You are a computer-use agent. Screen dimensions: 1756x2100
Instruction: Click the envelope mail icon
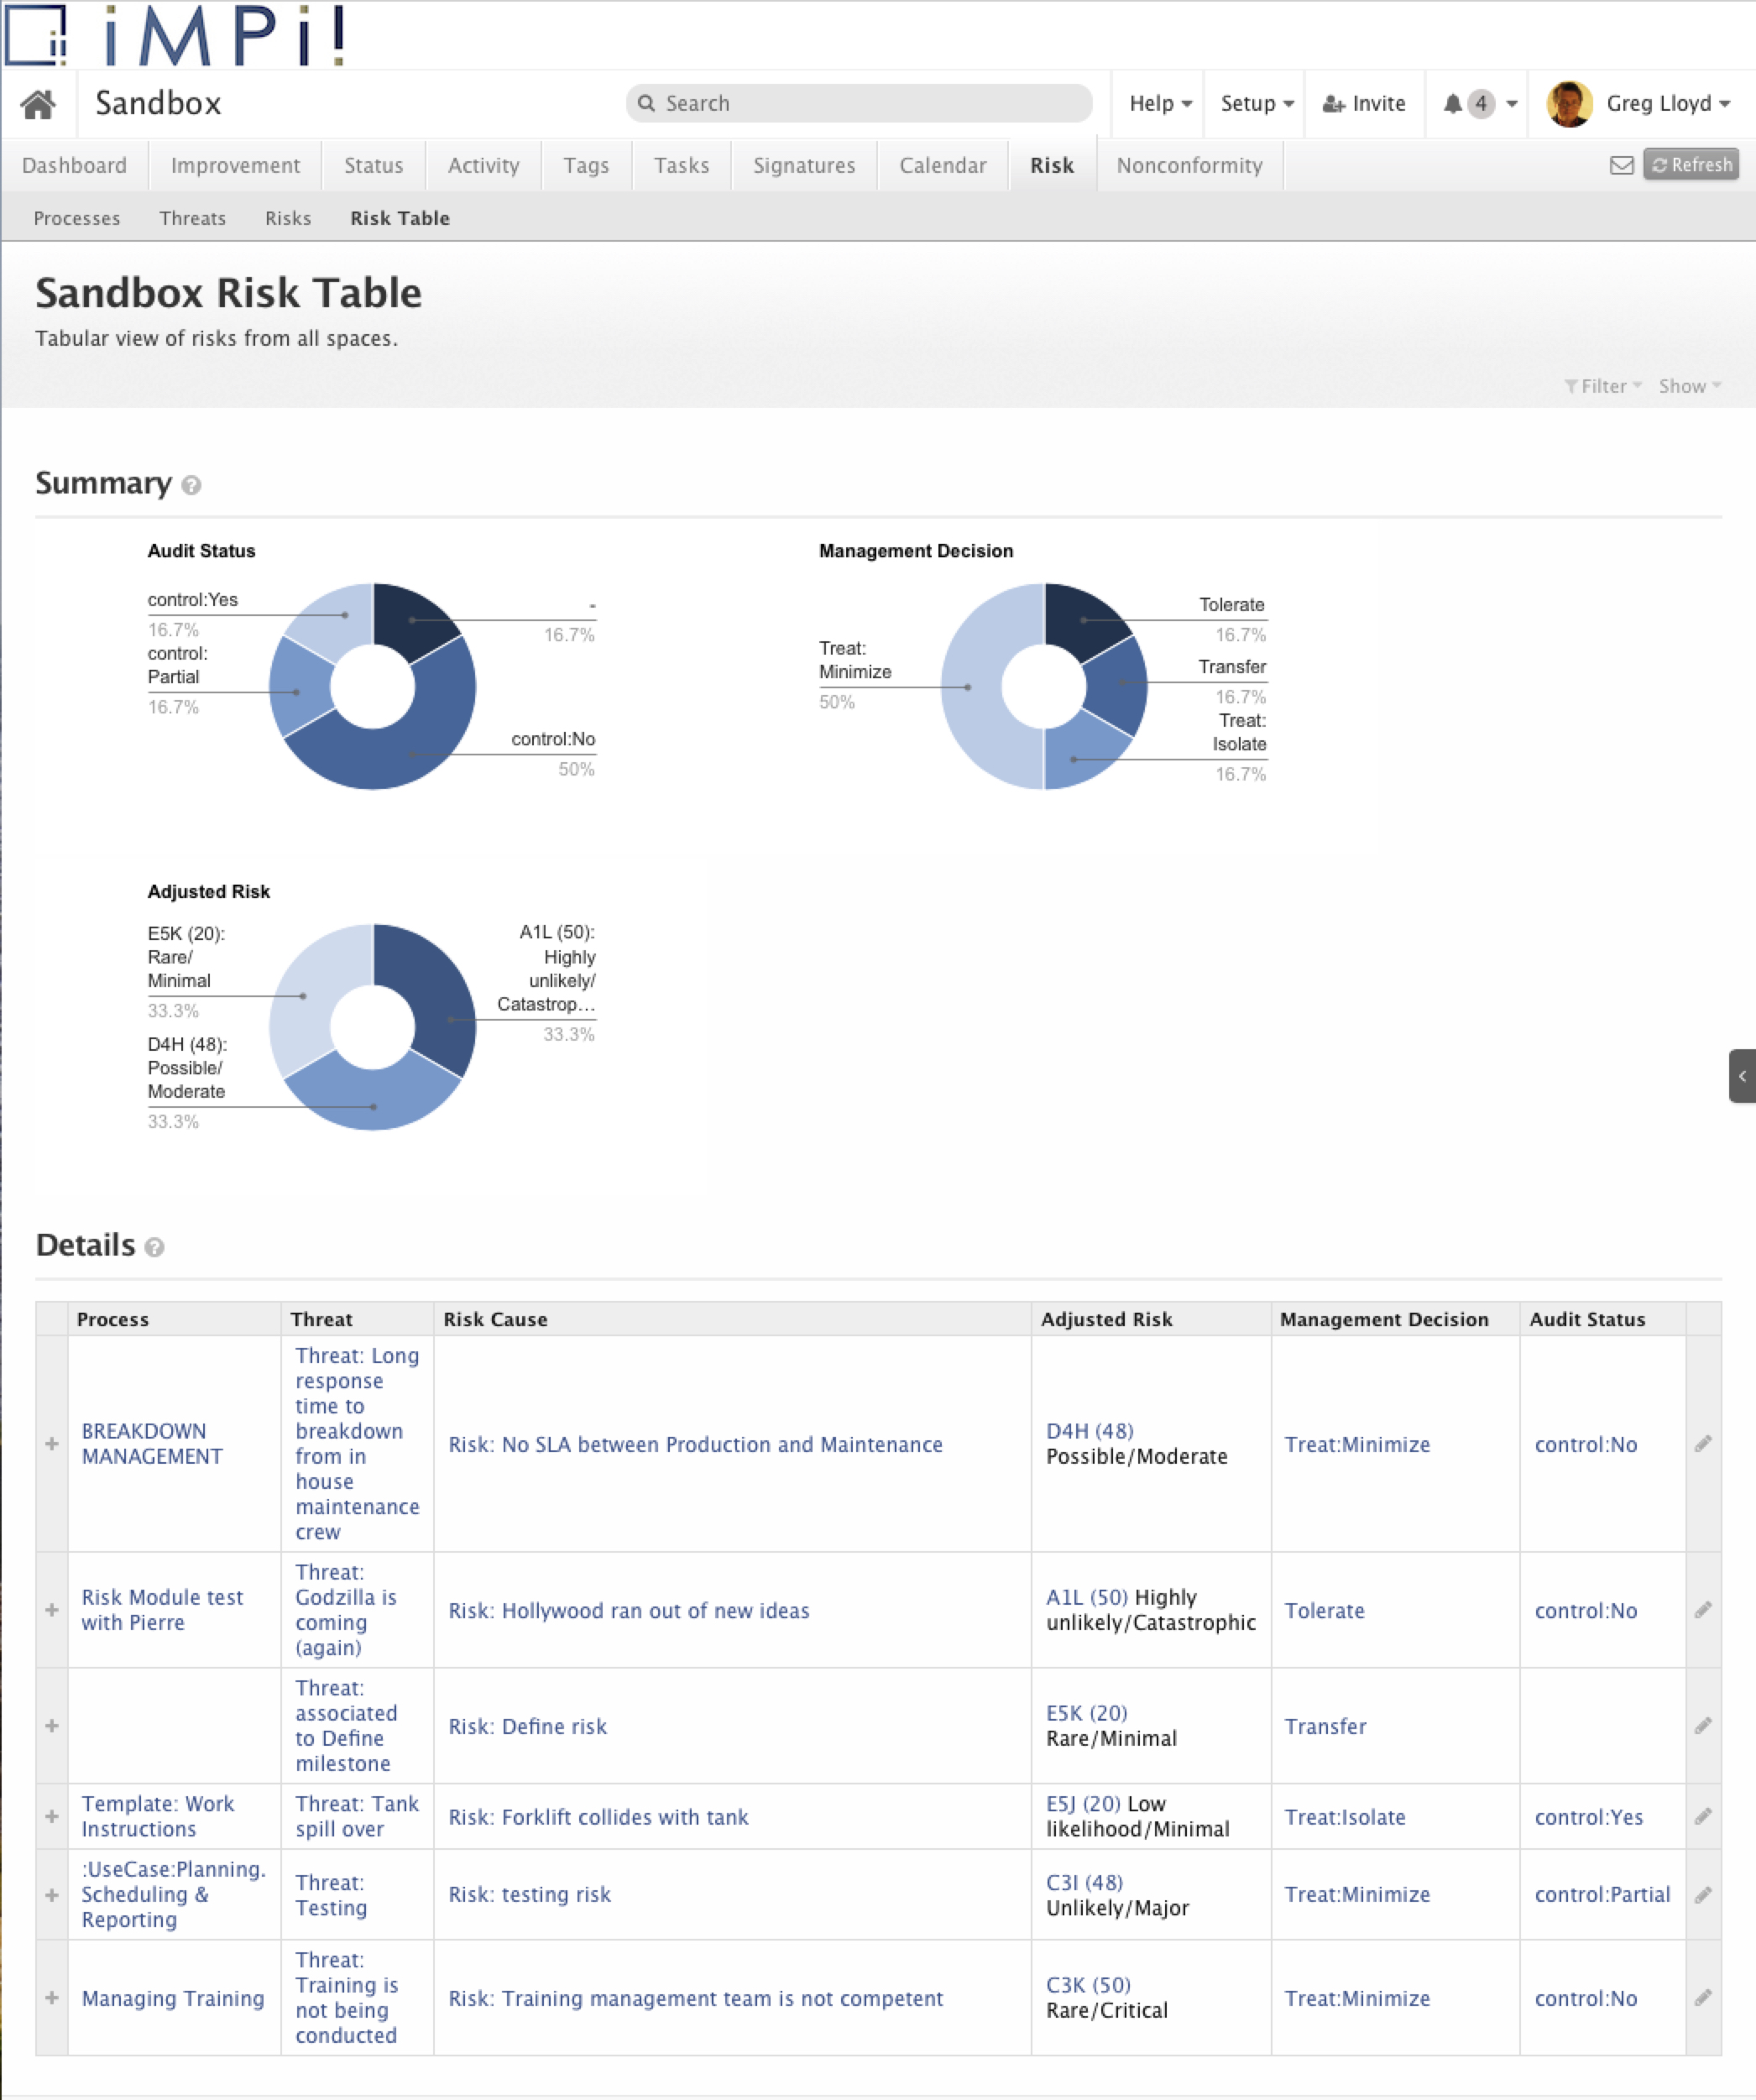coord(1621,165)
